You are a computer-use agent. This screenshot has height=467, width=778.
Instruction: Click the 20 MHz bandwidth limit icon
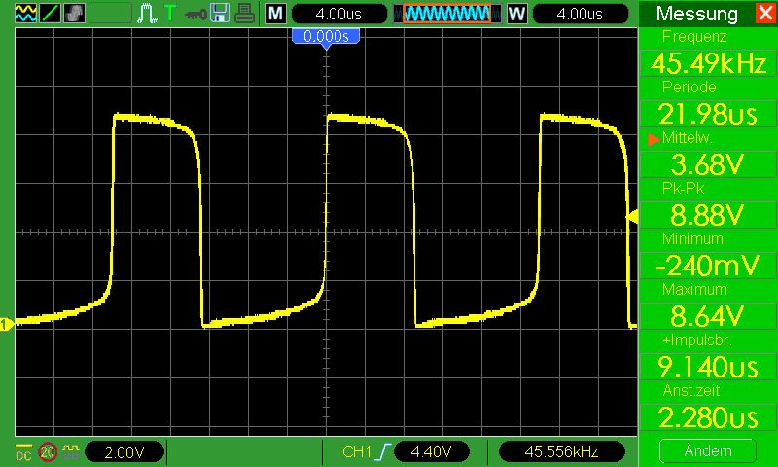(48, 451)
